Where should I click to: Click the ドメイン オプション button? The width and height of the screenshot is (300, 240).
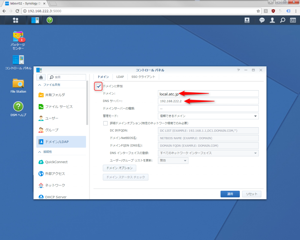(119, 168)
